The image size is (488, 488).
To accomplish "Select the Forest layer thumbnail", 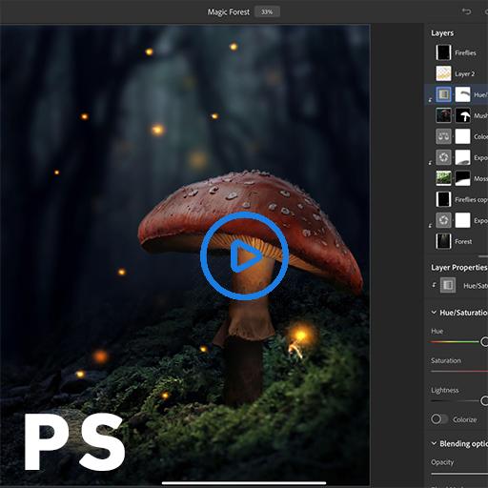I will (443, 241).
